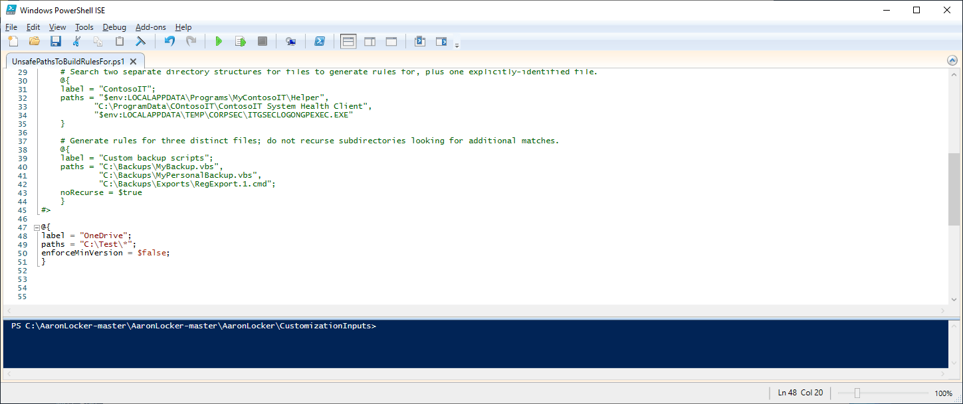Click the Cut scissors icon

point(77,42)
